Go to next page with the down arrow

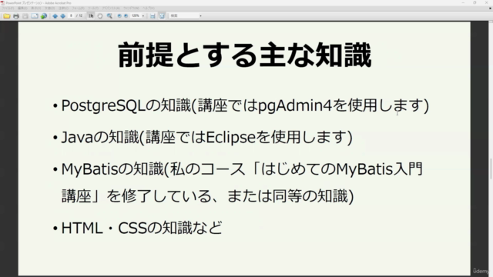coord(63,15)
